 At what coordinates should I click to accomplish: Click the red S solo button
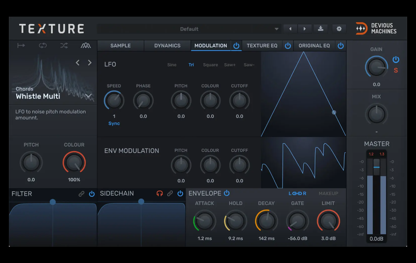point(396,71)
